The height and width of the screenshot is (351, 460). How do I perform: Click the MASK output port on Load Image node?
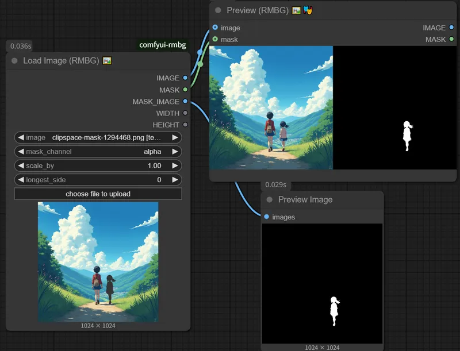(185, 90)
